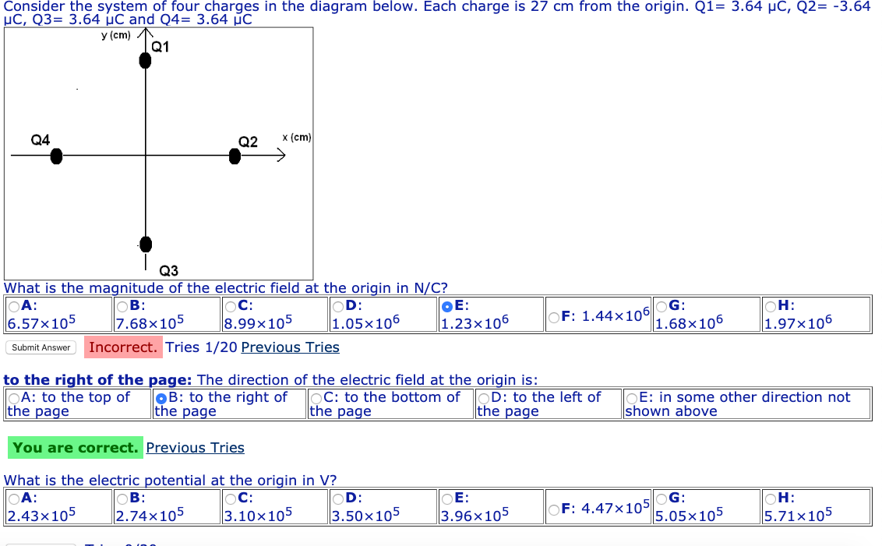882x546 pixels.
Task: Choose direction C: to the bottom of page
Action: (x=316, y=399)
